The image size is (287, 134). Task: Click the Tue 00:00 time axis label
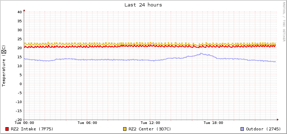coord(24,123)
